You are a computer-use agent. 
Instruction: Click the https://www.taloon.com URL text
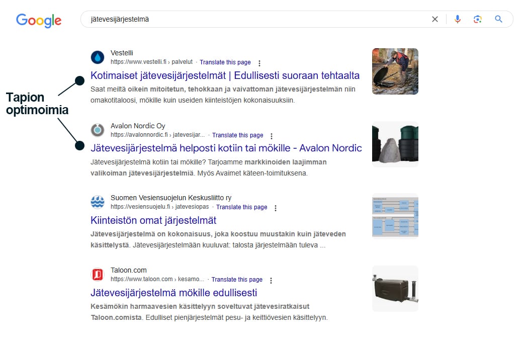157,279
